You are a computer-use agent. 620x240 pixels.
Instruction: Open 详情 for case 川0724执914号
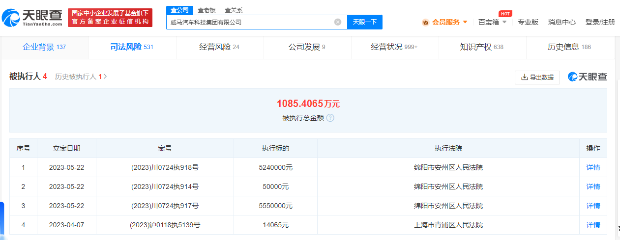[x=593, y=187]
